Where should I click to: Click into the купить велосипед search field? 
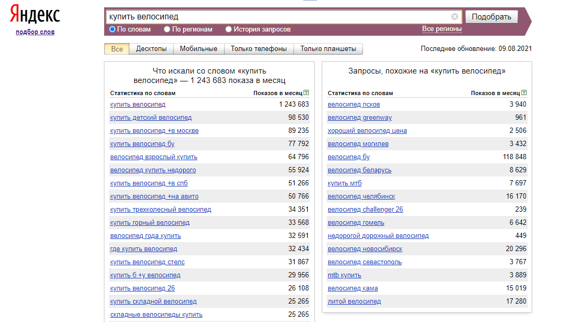click(279, 17)
